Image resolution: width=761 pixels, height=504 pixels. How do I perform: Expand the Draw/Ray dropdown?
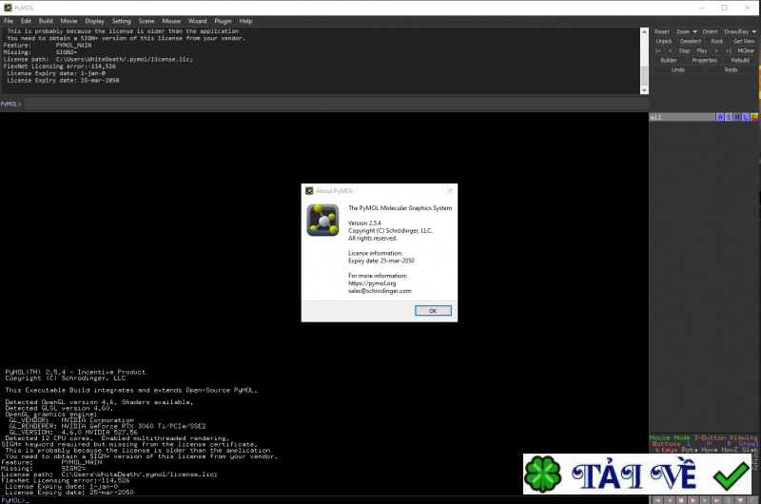coord(740,31)
